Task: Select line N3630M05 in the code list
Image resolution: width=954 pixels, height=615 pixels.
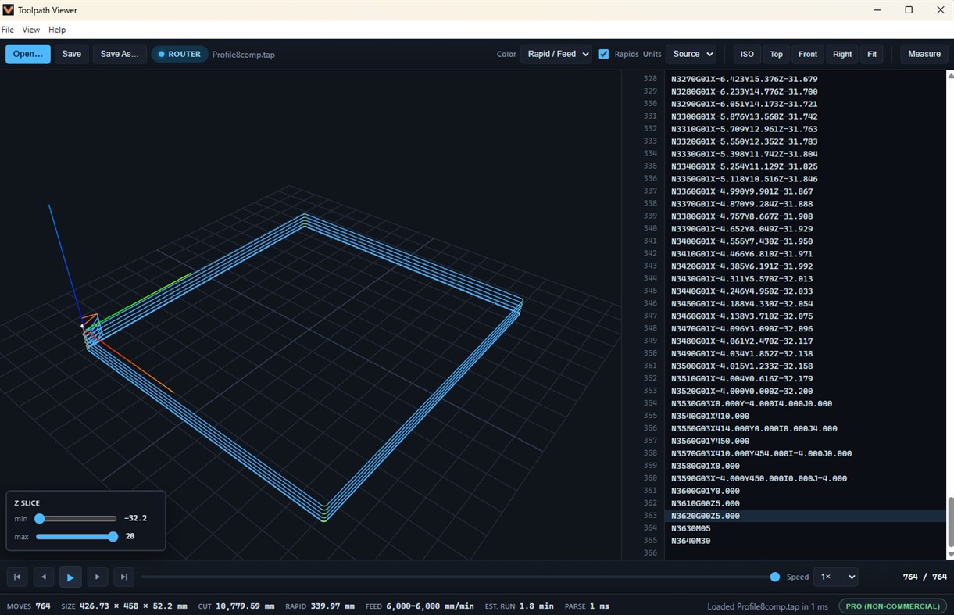Action: click(x=805, y=528)
